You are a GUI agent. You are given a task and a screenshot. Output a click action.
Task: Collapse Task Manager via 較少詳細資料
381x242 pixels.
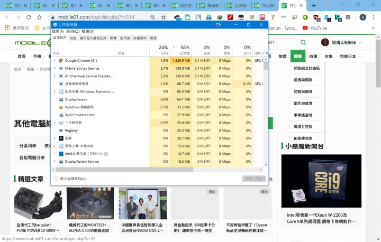tap(69, 179)
